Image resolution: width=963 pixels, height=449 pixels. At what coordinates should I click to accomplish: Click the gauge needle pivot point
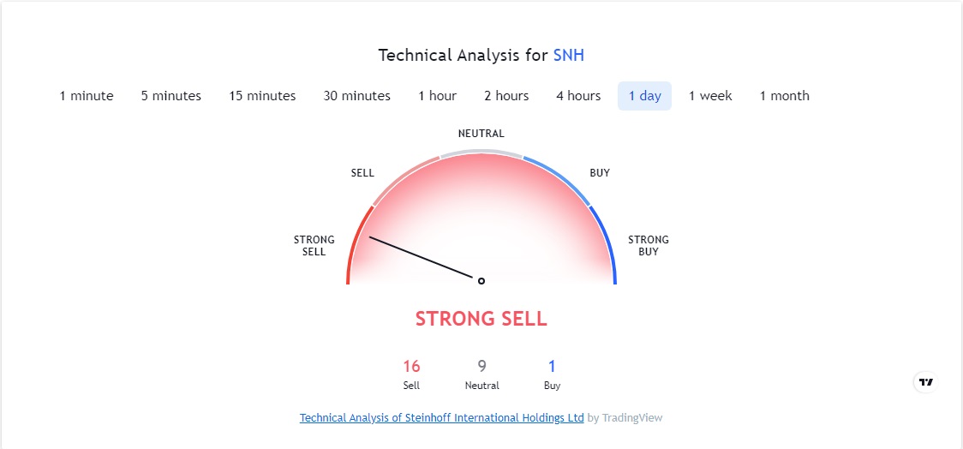(481, 281)
